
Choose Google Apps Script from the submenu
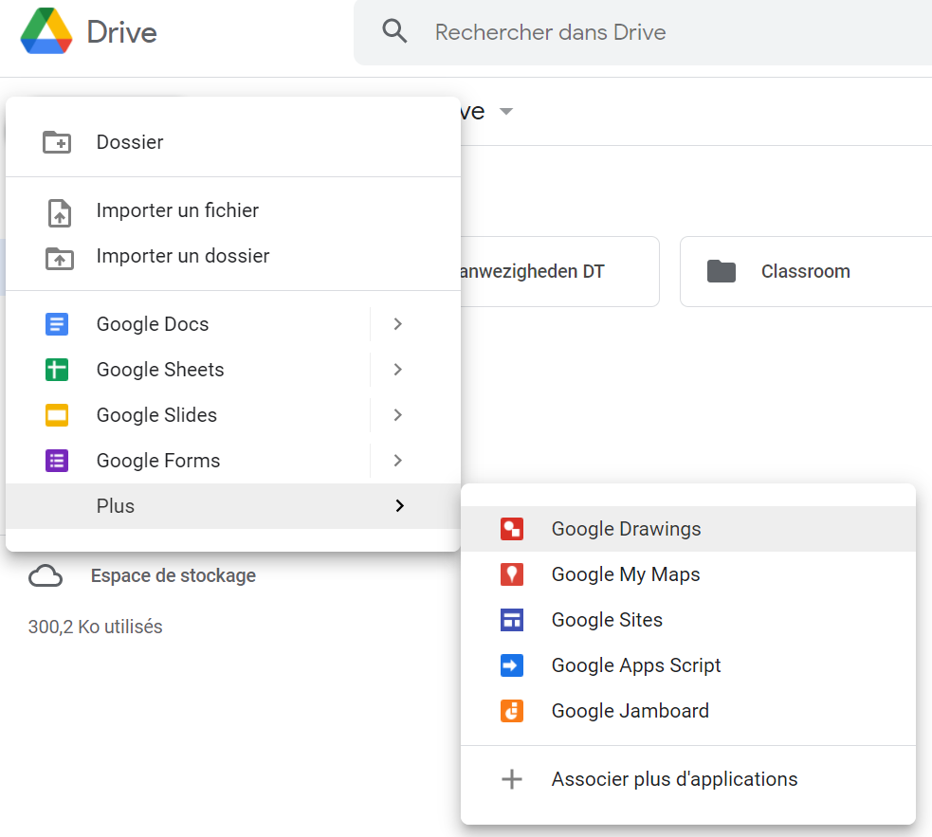click(688, 665)
